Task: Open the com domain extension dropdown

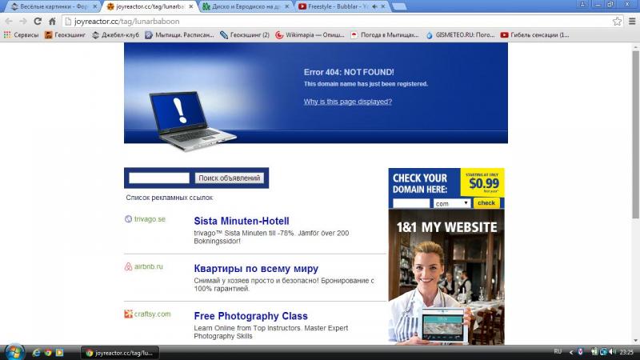Action: tap(451, 203)
